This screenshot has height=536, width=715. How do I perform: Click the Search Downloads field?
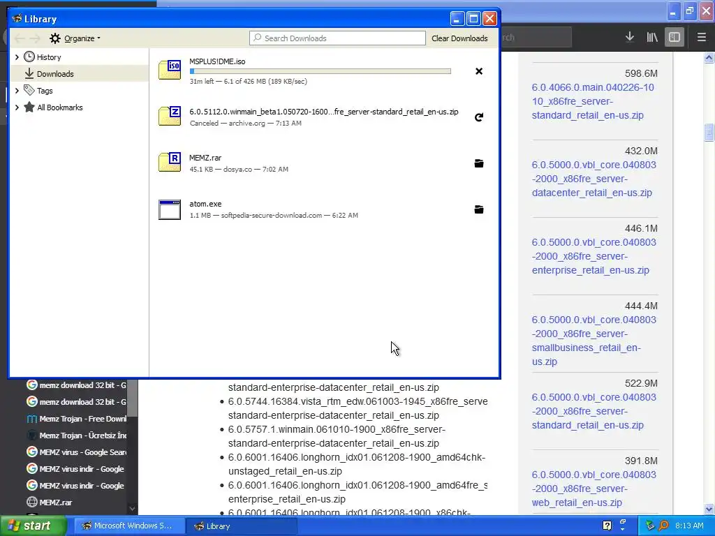pos(337,38)
